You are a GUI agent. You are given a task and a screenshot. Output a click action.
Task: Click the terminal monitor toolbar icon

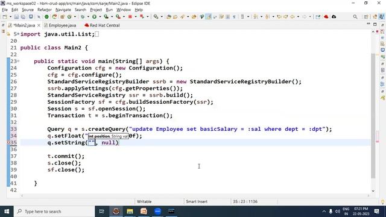point(31,17)
